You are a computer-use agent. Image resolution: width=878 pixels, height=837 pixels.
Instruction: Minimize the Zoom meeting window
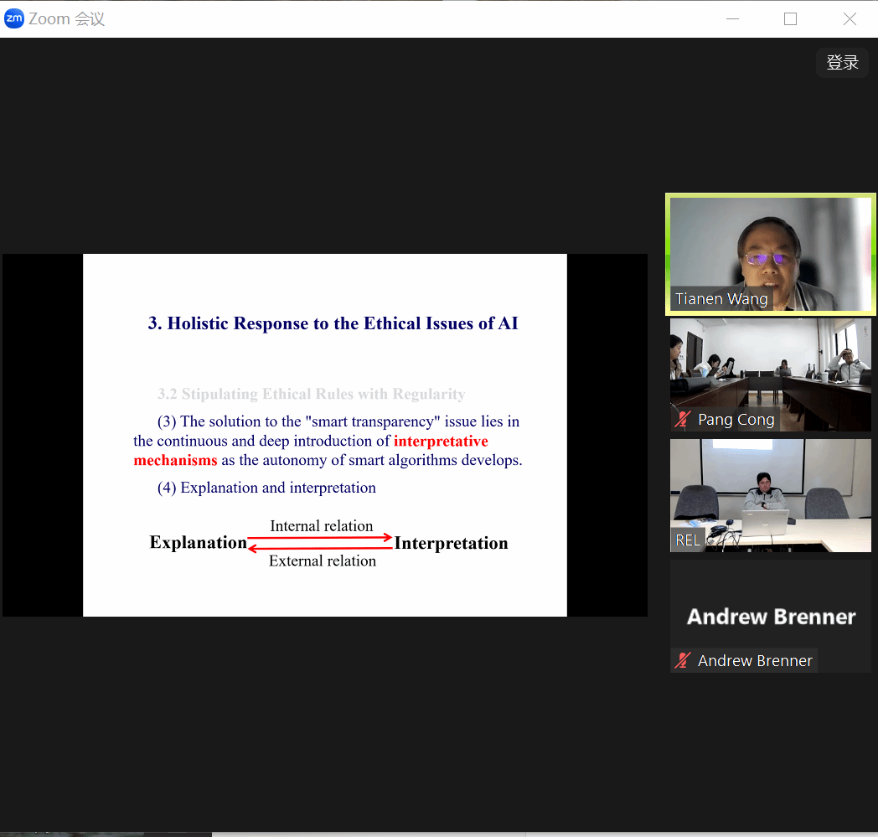click(731, 19)
